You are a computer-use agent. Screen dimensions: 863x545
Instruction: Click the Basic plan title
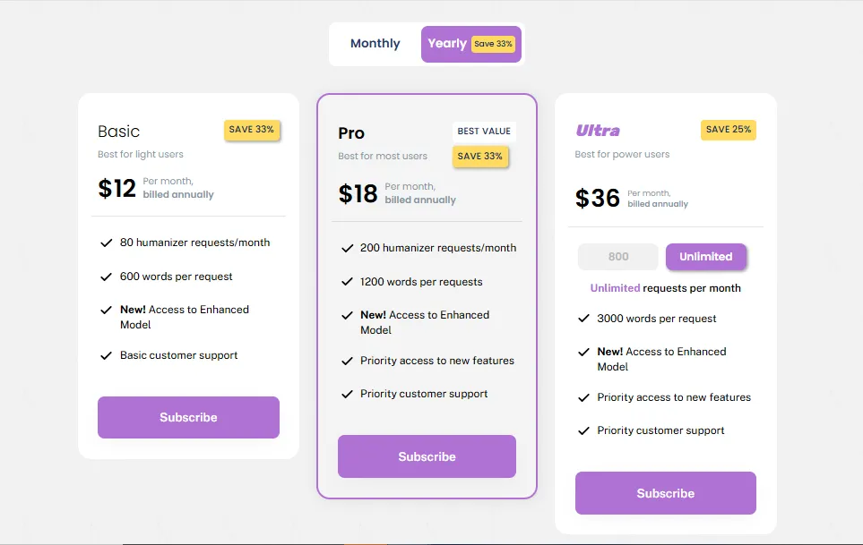pos(117,131)
